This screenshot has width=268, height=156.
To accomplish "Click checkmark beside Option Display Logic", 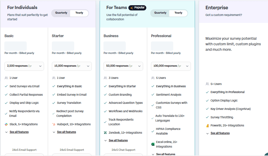I will pos(207,101).
